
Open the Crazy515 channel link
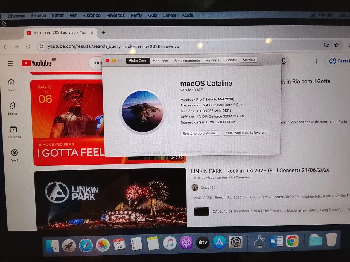(208, 187)
